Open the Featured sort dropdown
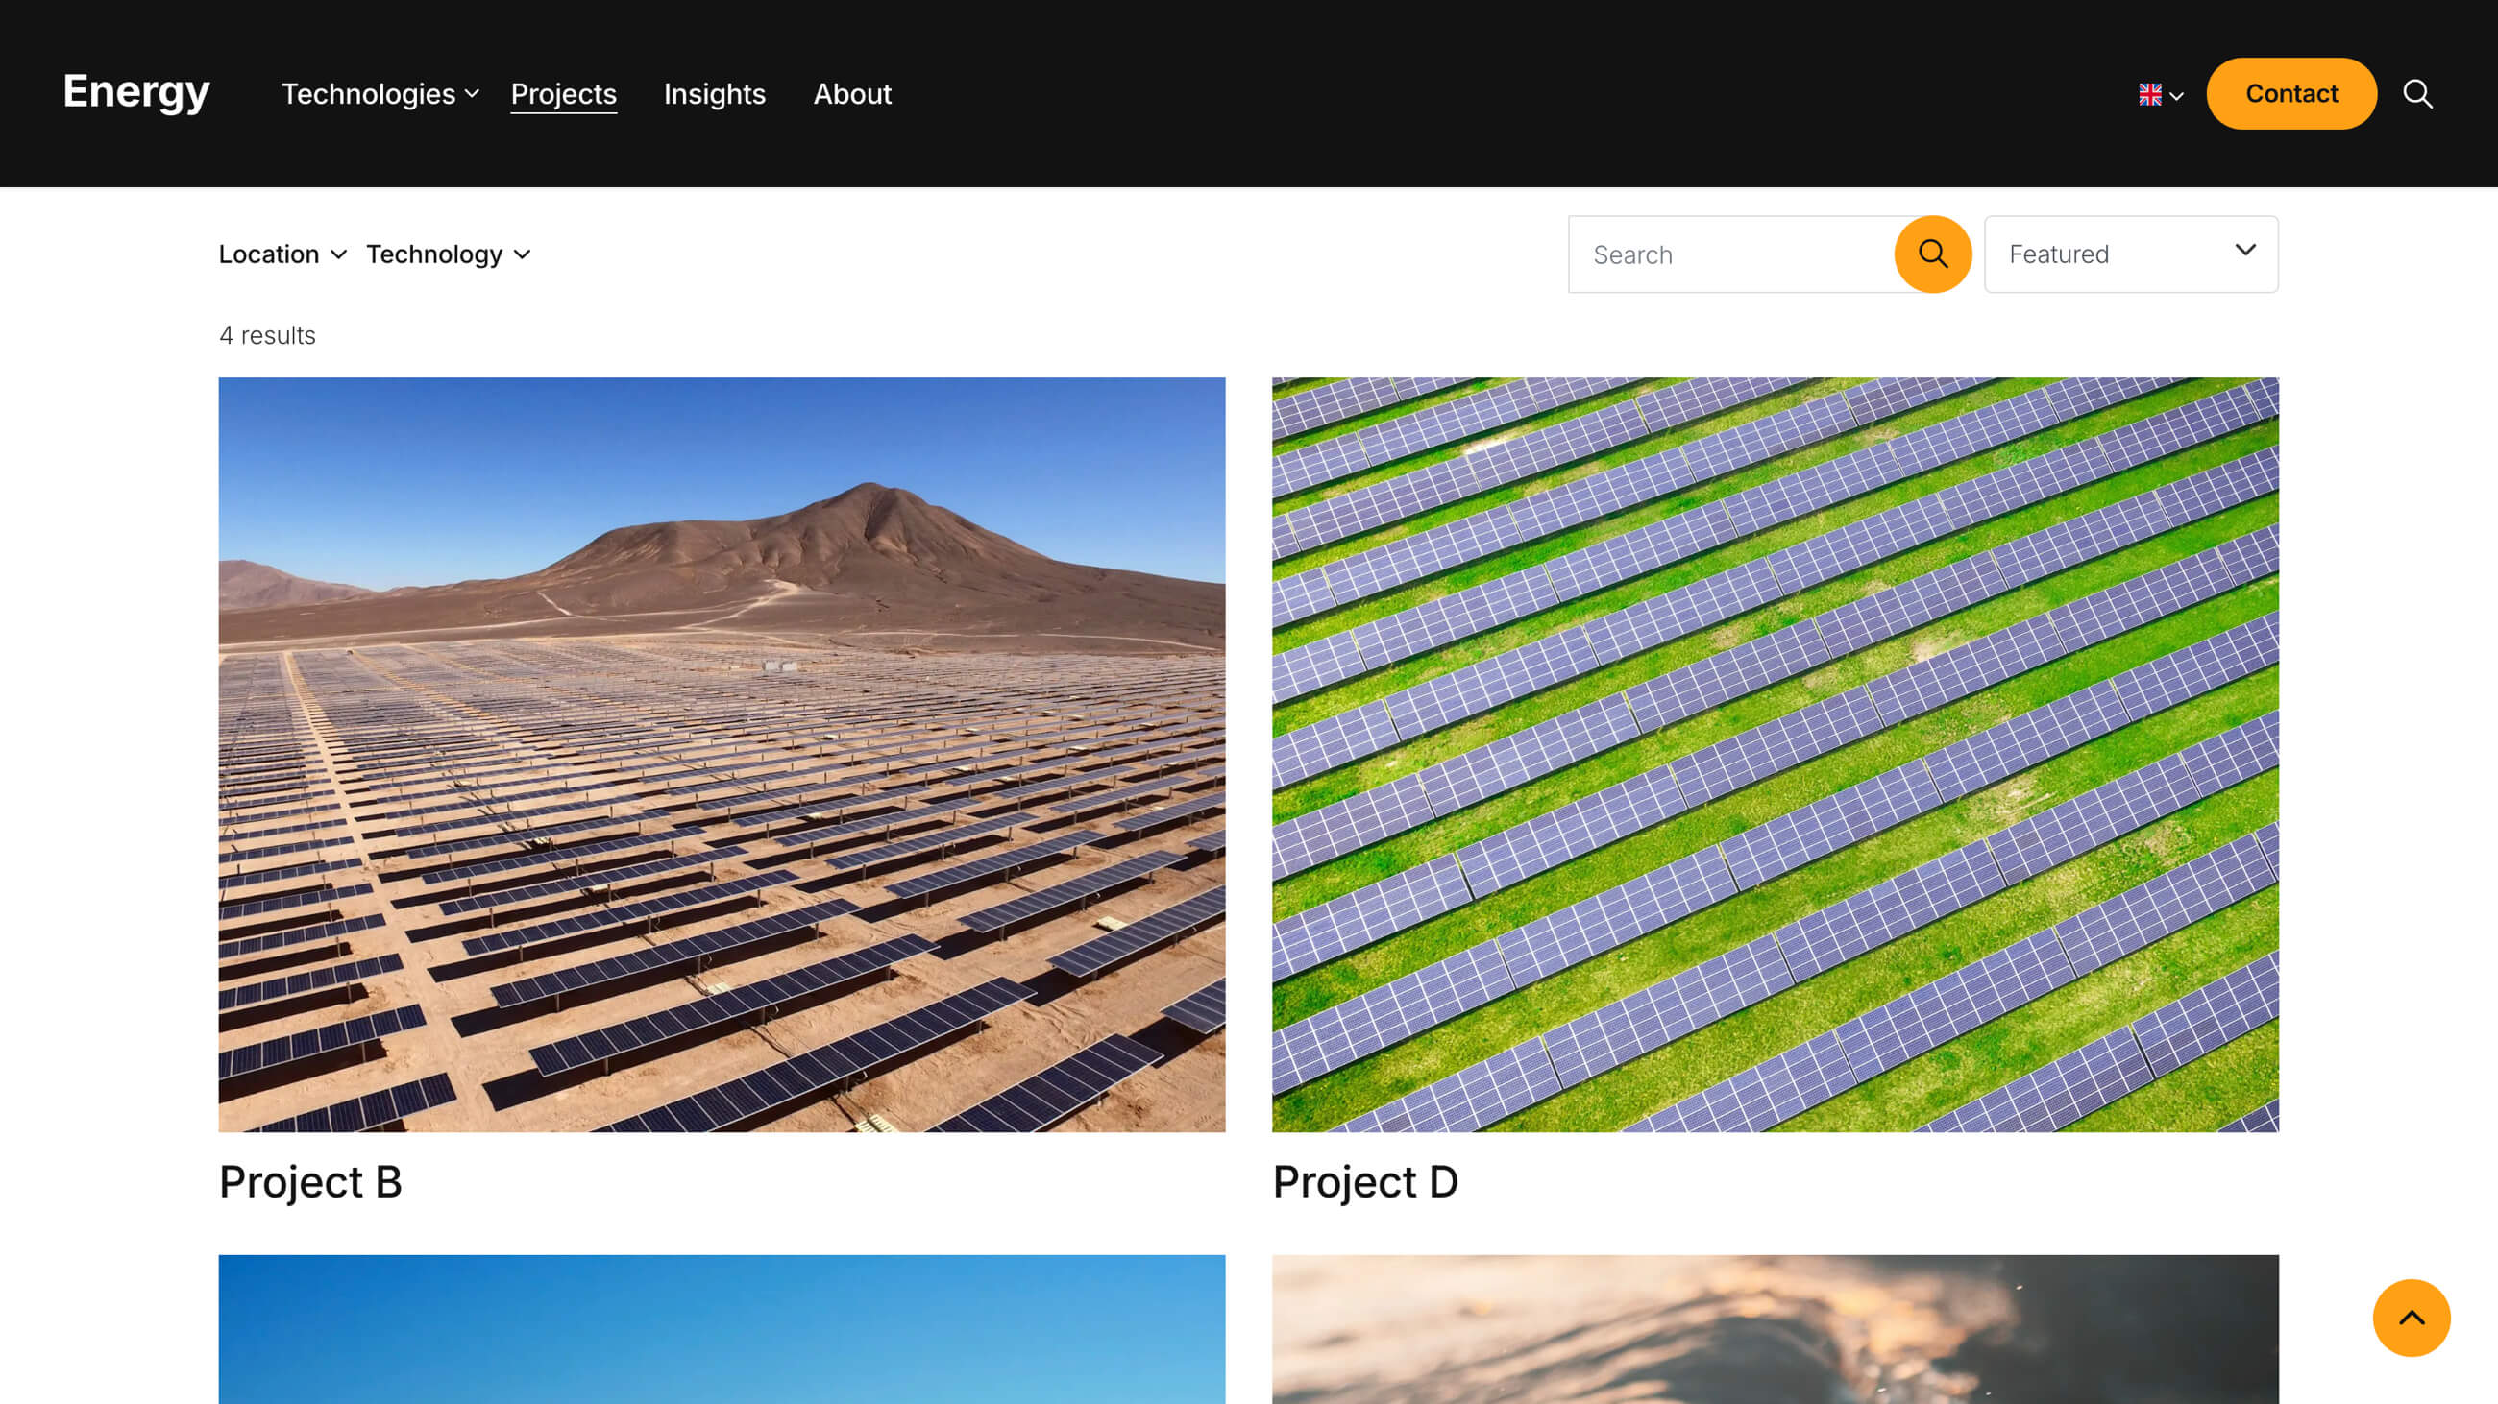This screenshot has height=1404, width=2498. click(2130, 254)
